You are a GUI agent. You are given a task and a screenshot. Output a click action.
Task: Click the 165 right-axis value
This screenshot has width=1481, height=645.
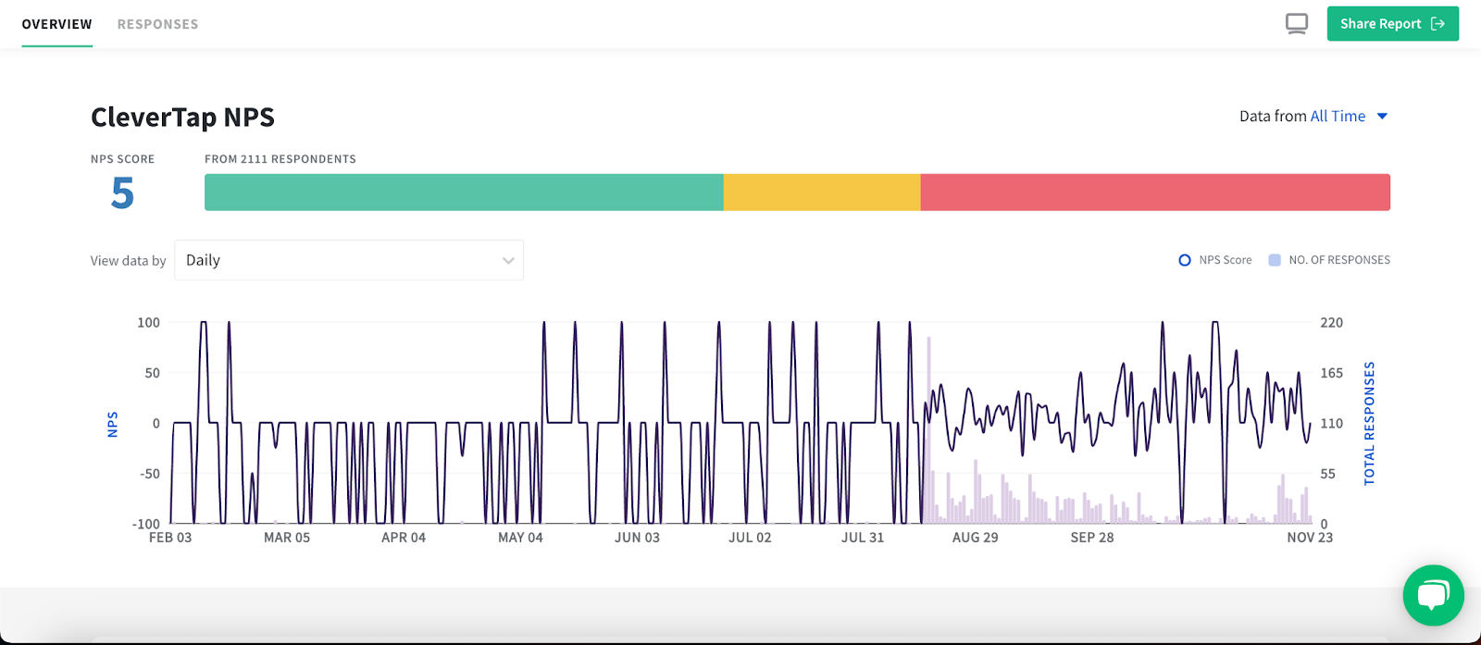click(x=1331, y=373)
